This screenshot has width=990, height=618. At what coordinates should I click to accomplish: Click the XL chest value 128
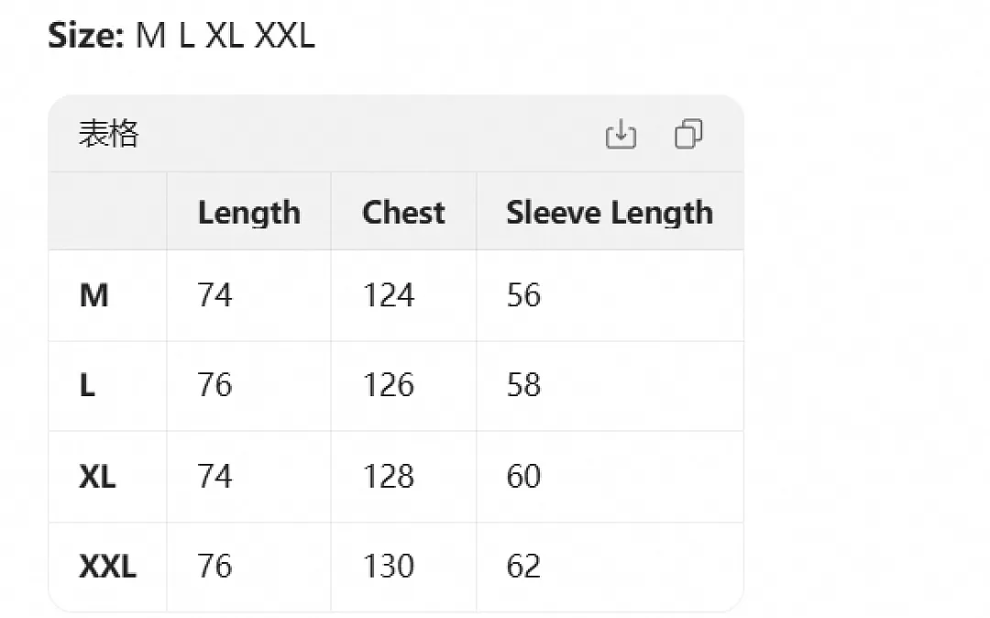[x=389, y=476]
